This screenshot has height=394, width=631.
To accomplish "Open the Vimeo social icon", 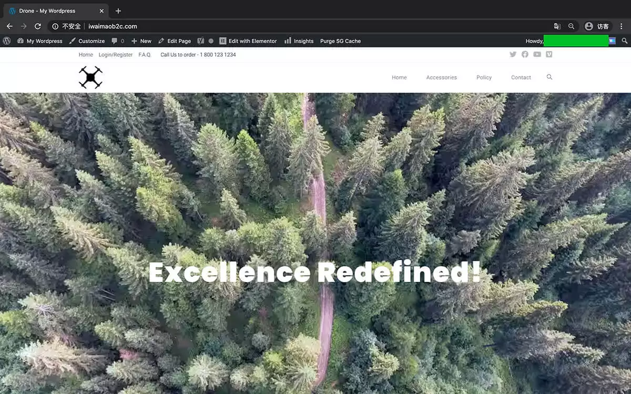I will (x=549, y=55).
